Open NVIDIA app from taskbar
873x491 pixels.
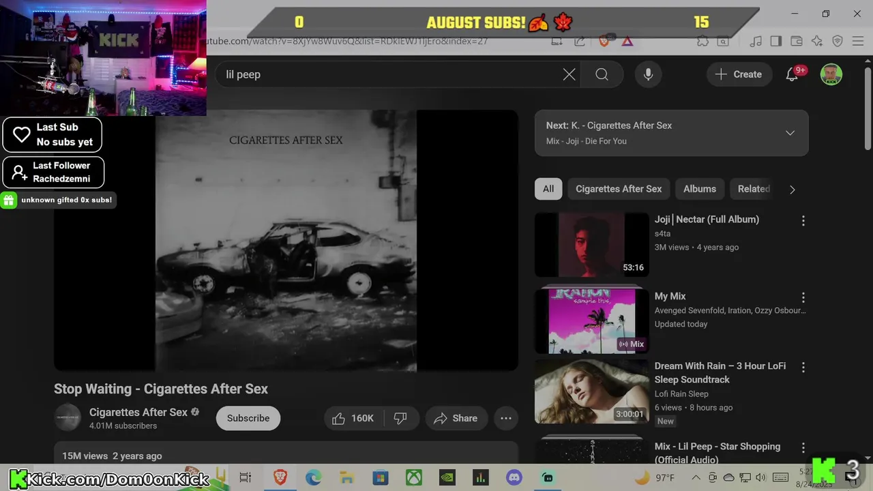tap(447, 477)
